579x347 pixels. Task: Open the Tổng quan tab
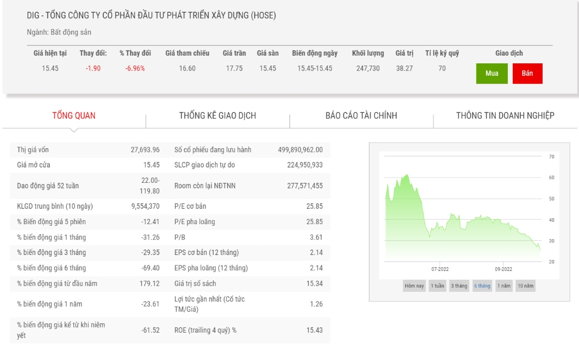tap(74, 116)
